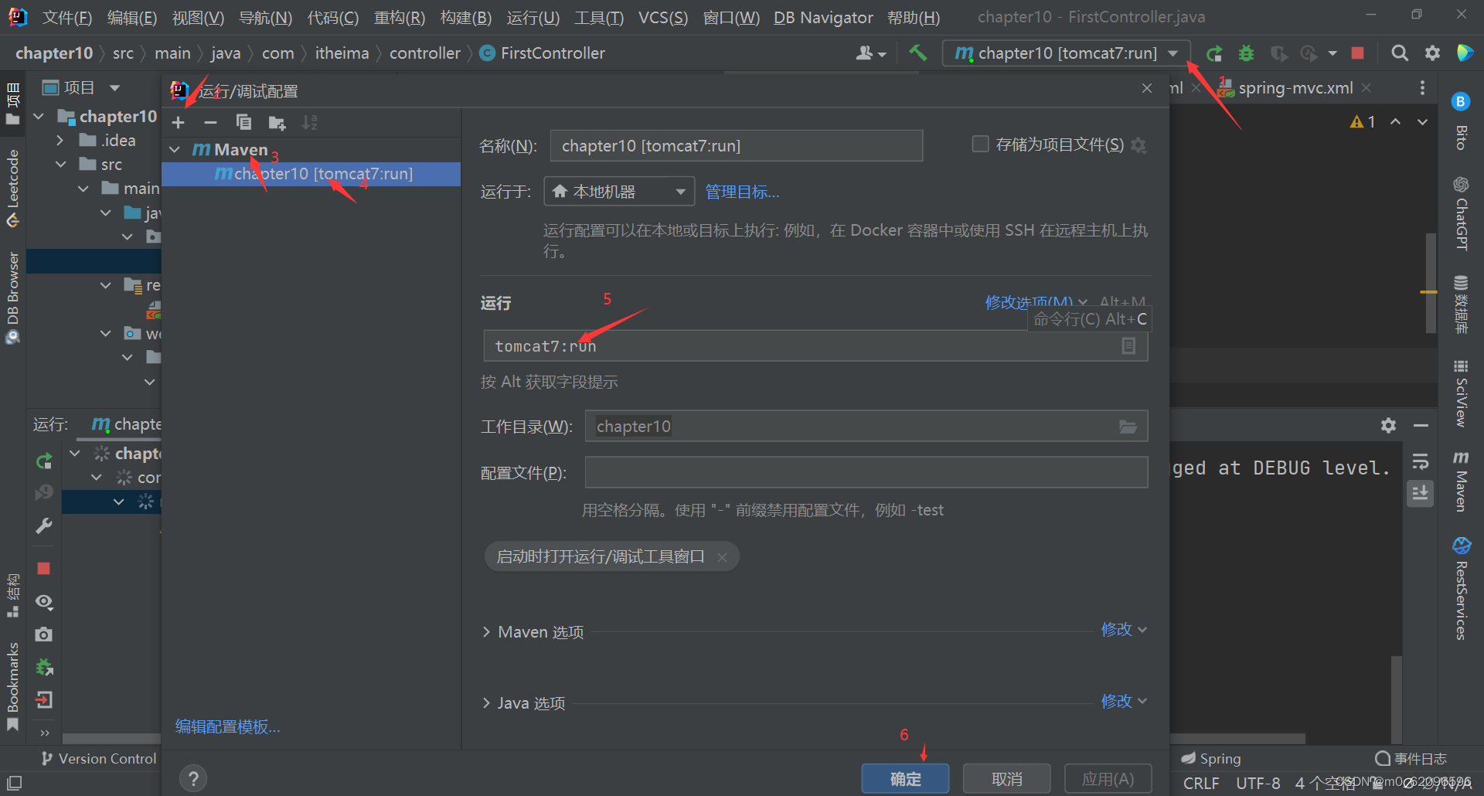The width and height of the screenshot is (1484, 796).
Task: Toggle soft-wrap icon in console
Action: (x=1421, y=461)
